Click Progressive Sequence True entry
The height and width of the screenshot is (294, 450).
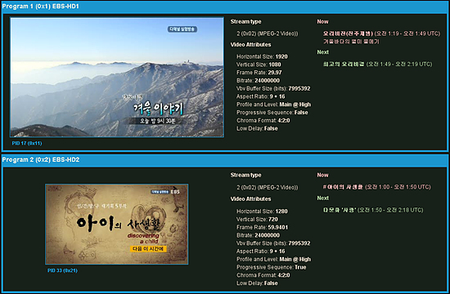[x=271, y=267]
